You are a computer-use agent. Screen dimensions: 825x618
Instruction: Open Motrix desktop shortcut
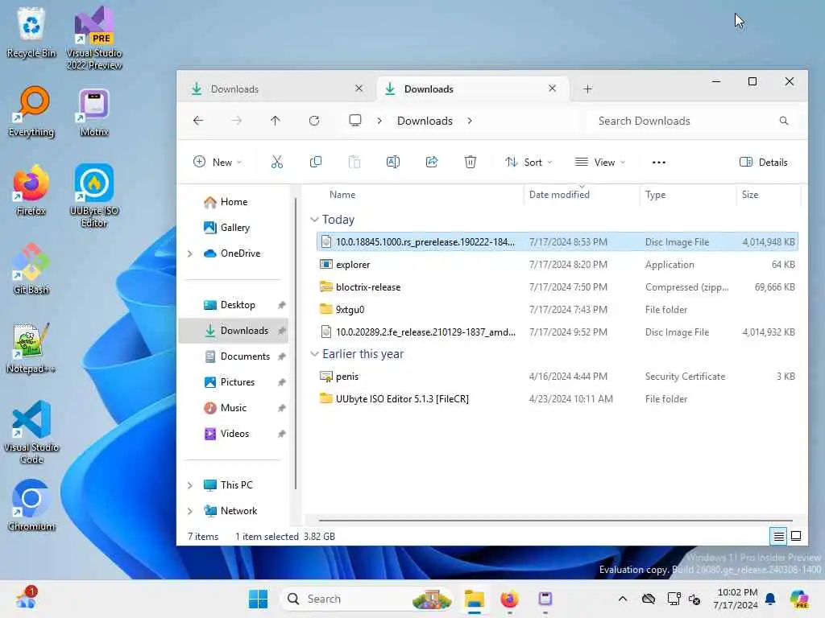pyautogui.click(x=94, y=111)
